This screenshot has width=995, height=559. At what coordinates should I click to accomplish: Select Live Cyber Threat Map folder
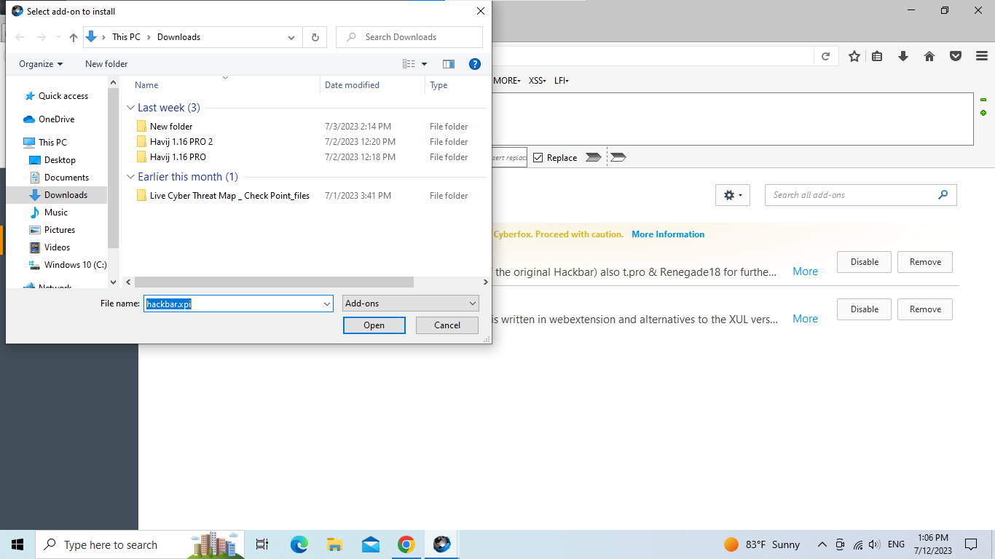tap(229, 196)
